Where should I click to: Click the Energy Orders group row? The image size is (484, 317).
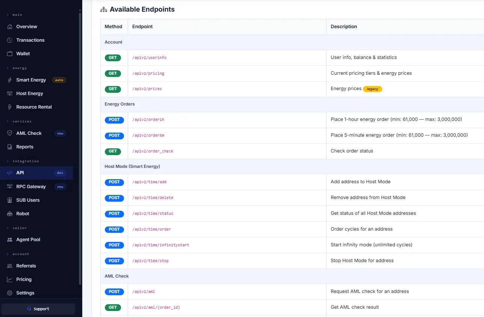click(x=292, y=104)
